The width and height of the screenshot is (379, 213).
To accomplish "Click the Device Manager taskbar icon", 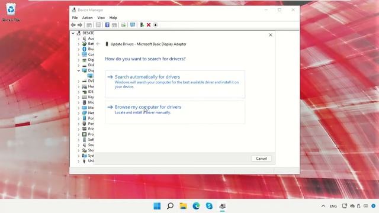I will click(223, 206).
